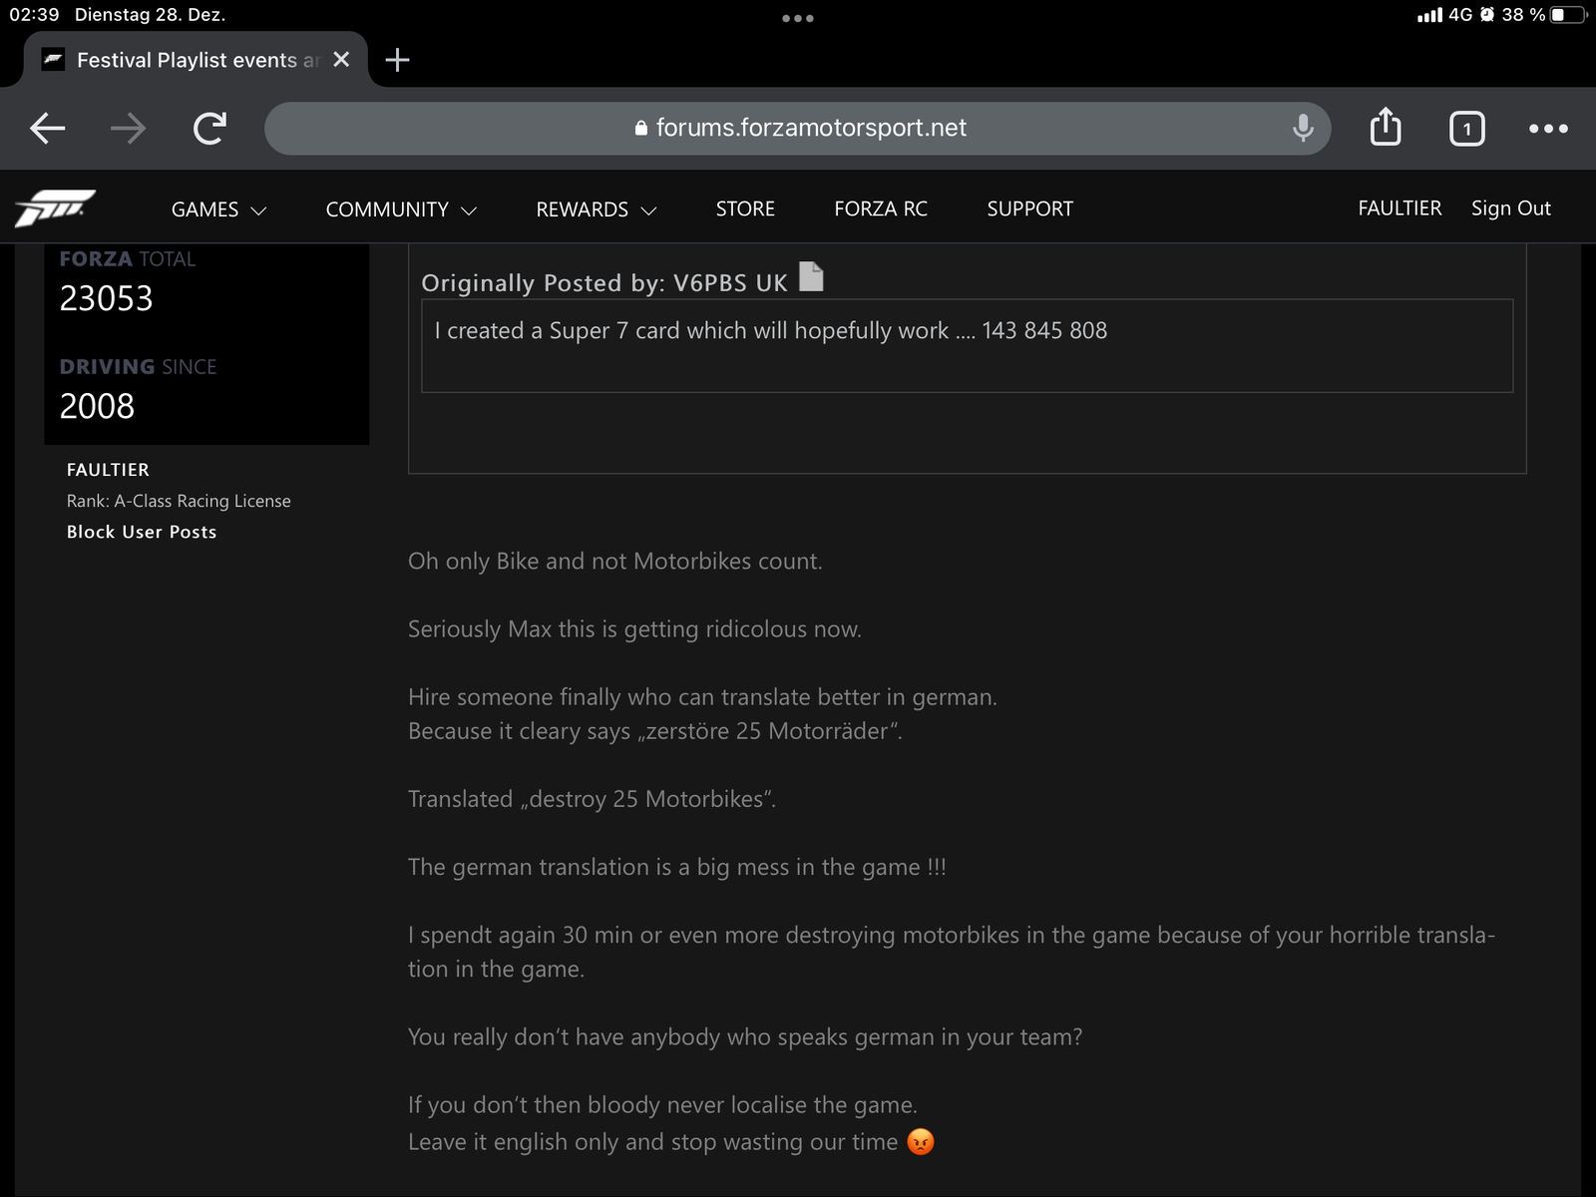
Task: Click the clock showing 02:39
Action: point(34,15)
